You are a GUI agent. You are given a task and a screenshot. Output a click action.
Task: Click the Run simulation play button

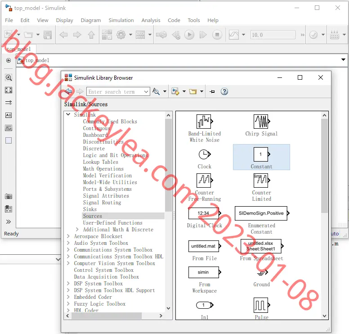[x=189, y=35]
